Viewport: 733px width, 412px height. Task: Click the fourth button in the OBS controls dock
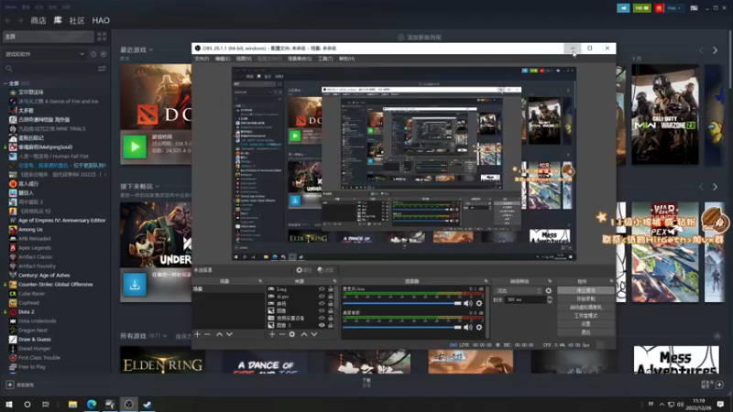tap(585, 316)
